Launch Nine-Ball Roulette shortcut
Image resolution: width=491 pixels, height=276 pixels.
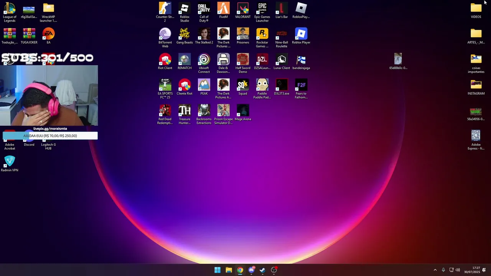click(282, 38)
